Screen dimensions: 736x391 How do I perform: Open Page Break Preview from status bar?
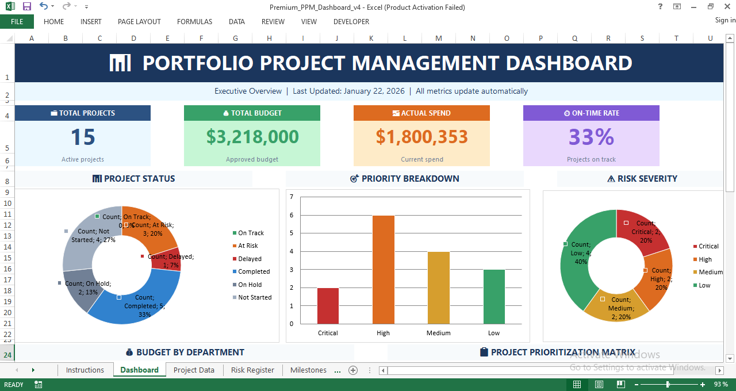tap(620, 384)
